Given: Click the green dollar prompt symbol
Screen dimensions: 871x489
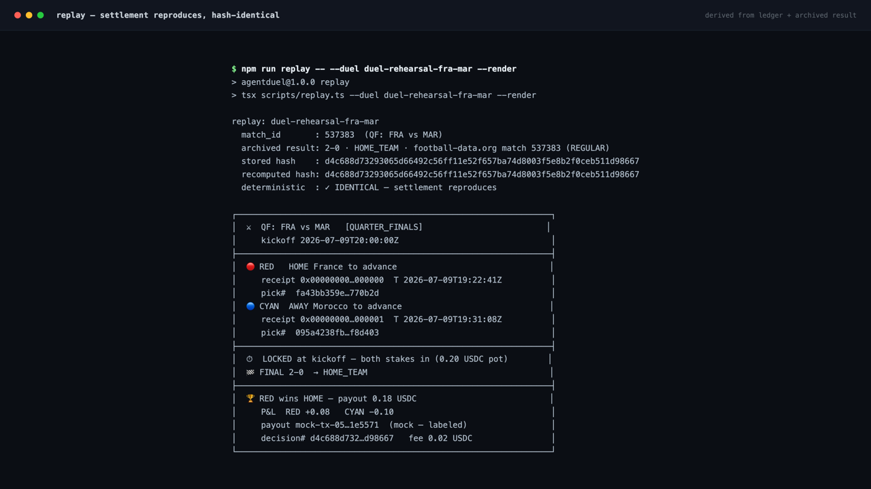Looking at the screenshot, I should click(234, 69).
